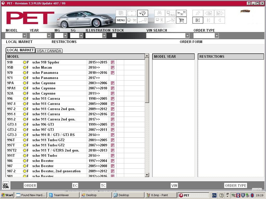Open the ORDER TYPE dropdown
The image size is (266, 199).
point(216,36)
